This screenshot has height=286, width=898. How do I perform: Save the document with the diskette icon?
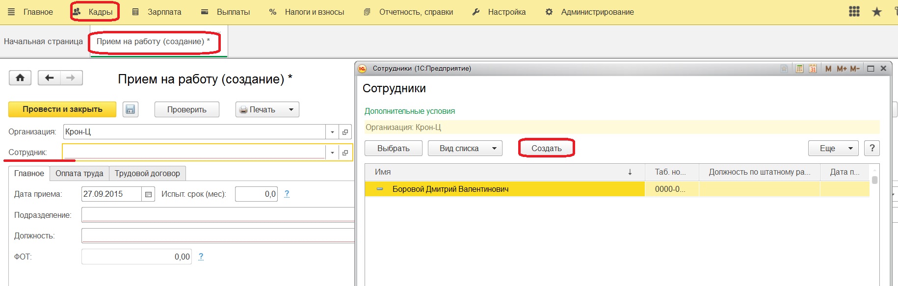click(x=130, y=109)
